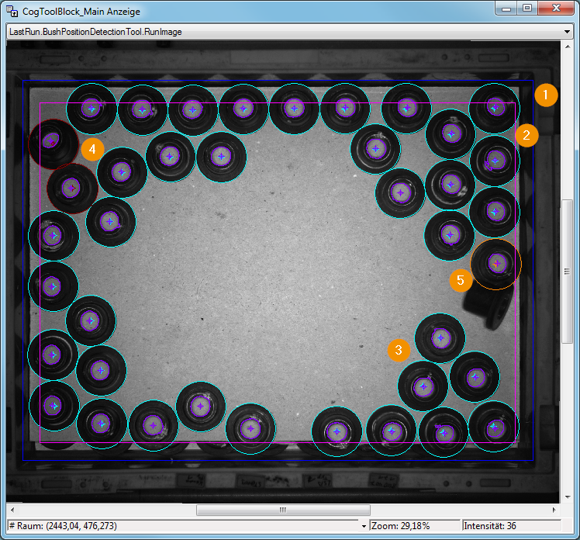The width and height of the screenshot is (580, 540).
Task: Minimize the CogToolBlock_Main Anzeige window
Action: 506,8
